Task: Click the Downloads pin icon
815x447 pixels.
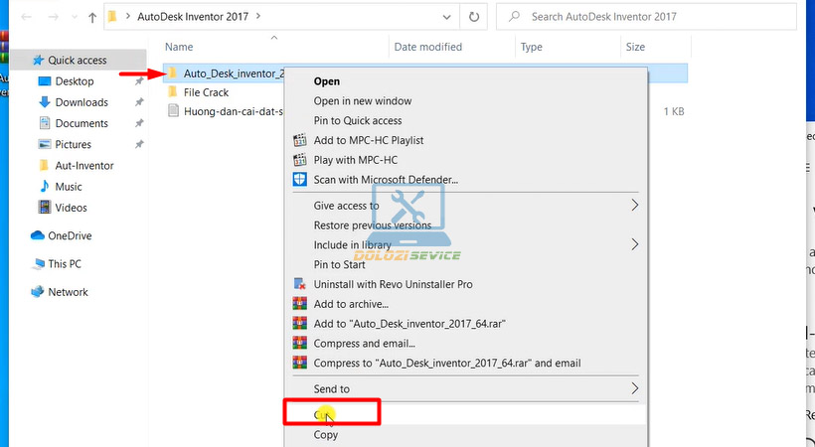Action: coord(139,102)
